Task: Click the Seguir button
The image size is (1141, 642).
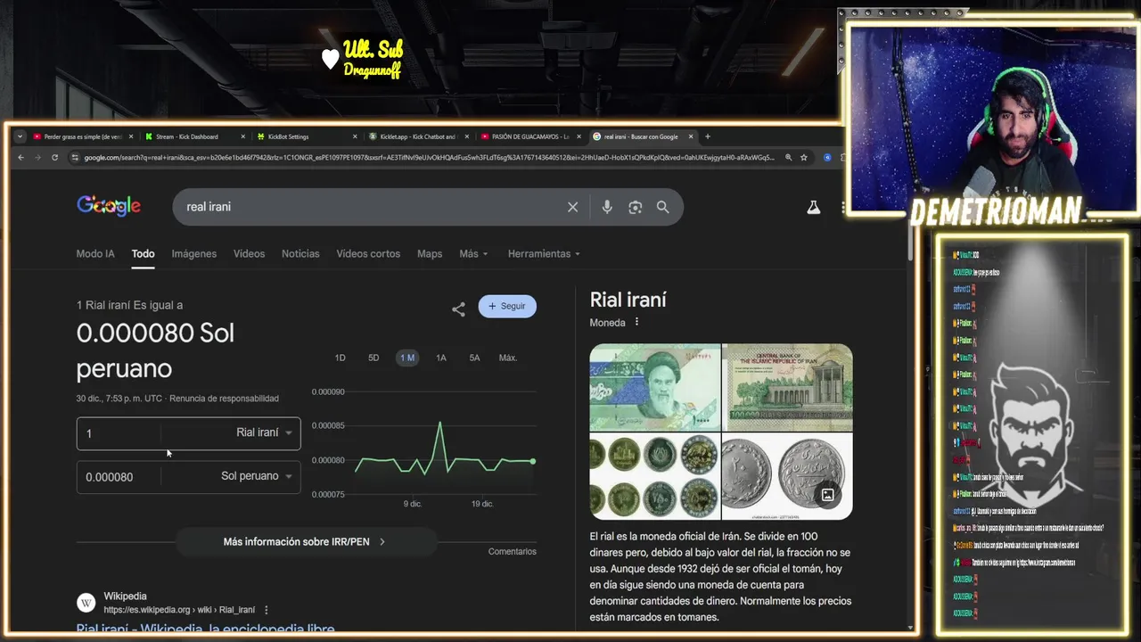Action: click(x=507, y=306)
